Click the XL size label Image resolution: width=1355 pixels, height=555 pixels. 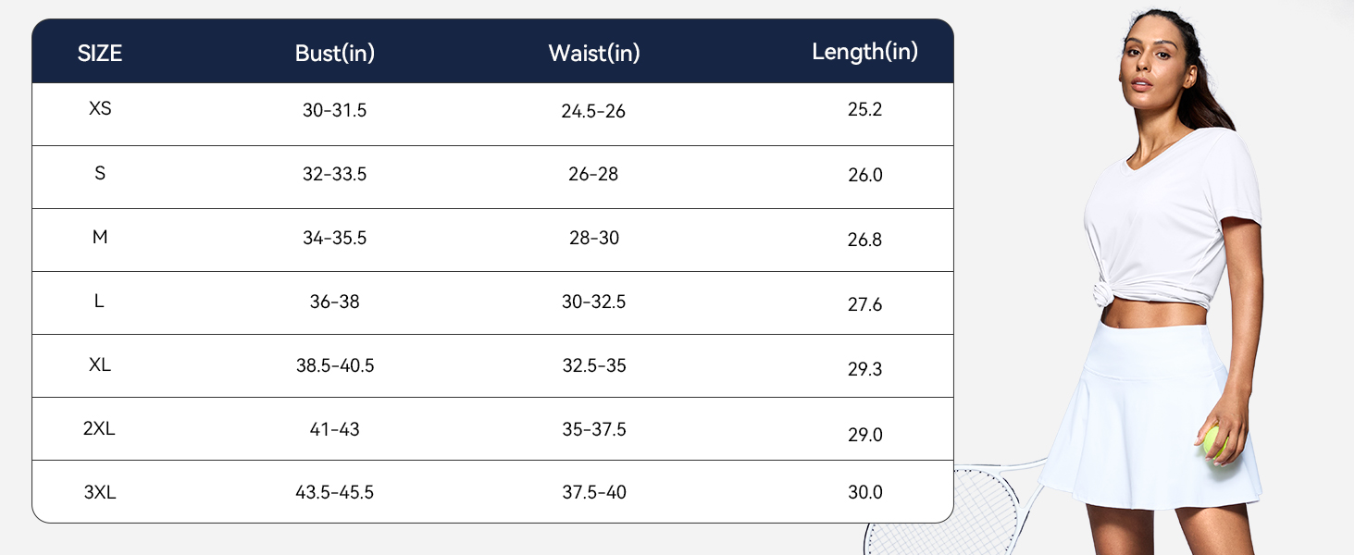point(100,365)
